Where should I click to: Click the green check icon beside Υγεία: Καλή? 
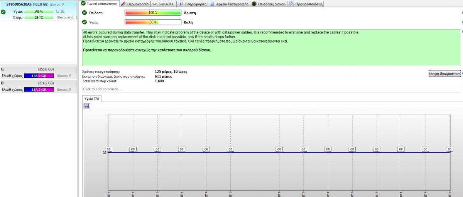[84, 22]
